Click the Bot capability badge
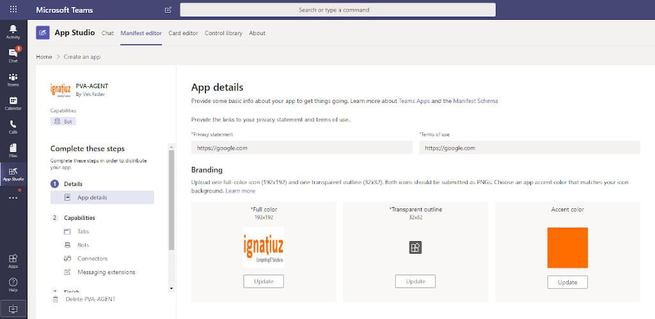The height and width of the screenshot is (319, 655). coord(63,121)
